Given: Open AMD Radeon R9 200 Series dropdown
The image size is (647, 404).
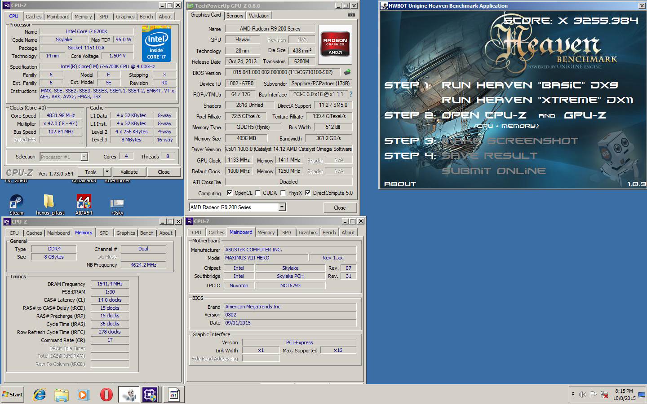Looking at the screenshot, I should [x=282, y=207].
